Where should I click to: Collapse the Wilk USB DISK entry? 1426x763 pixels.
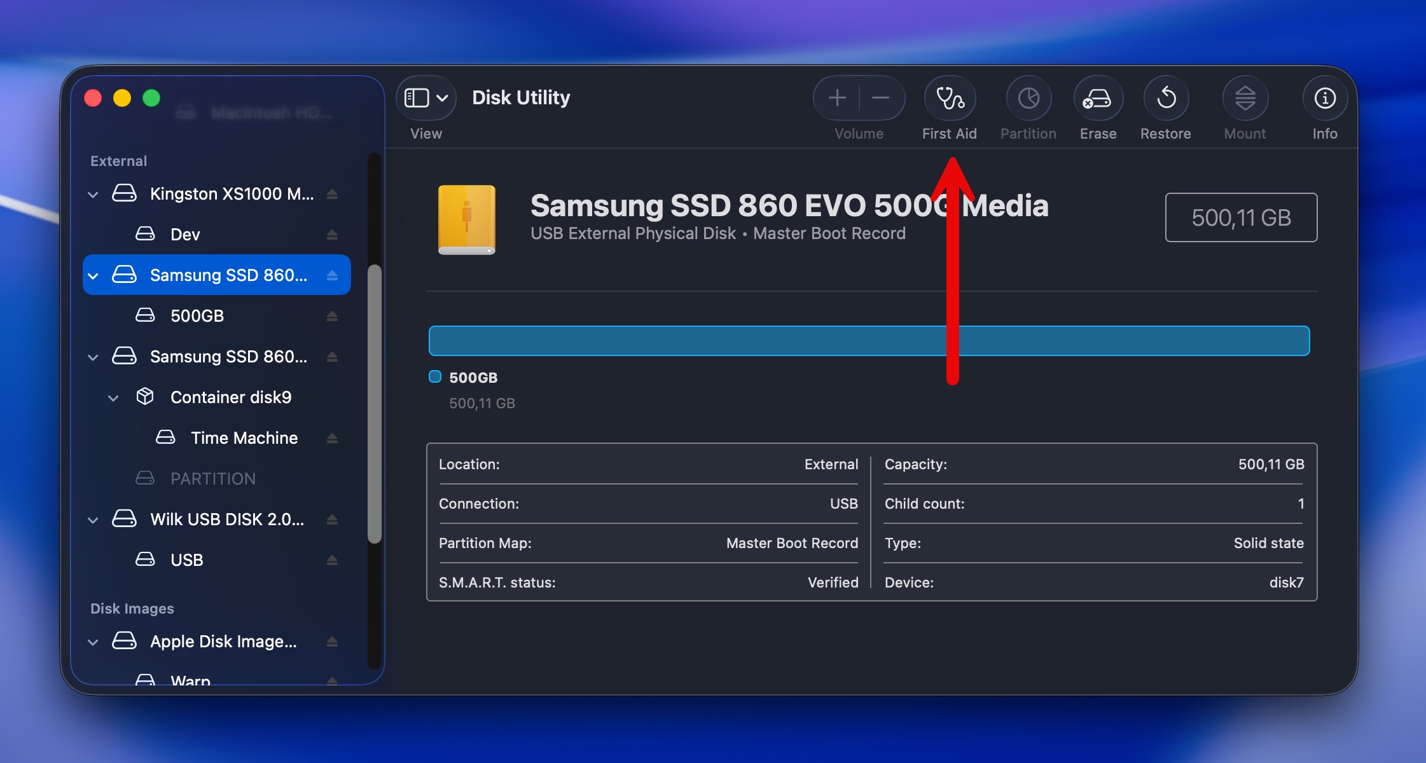(x=93, y=520)
